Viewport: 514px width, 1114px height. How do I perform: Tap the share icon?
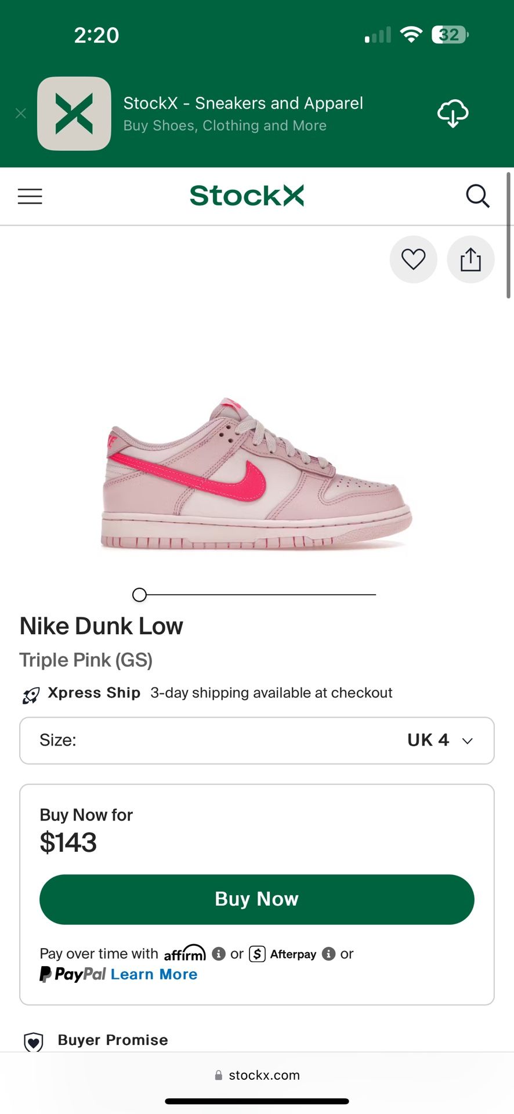pos(470,259)
